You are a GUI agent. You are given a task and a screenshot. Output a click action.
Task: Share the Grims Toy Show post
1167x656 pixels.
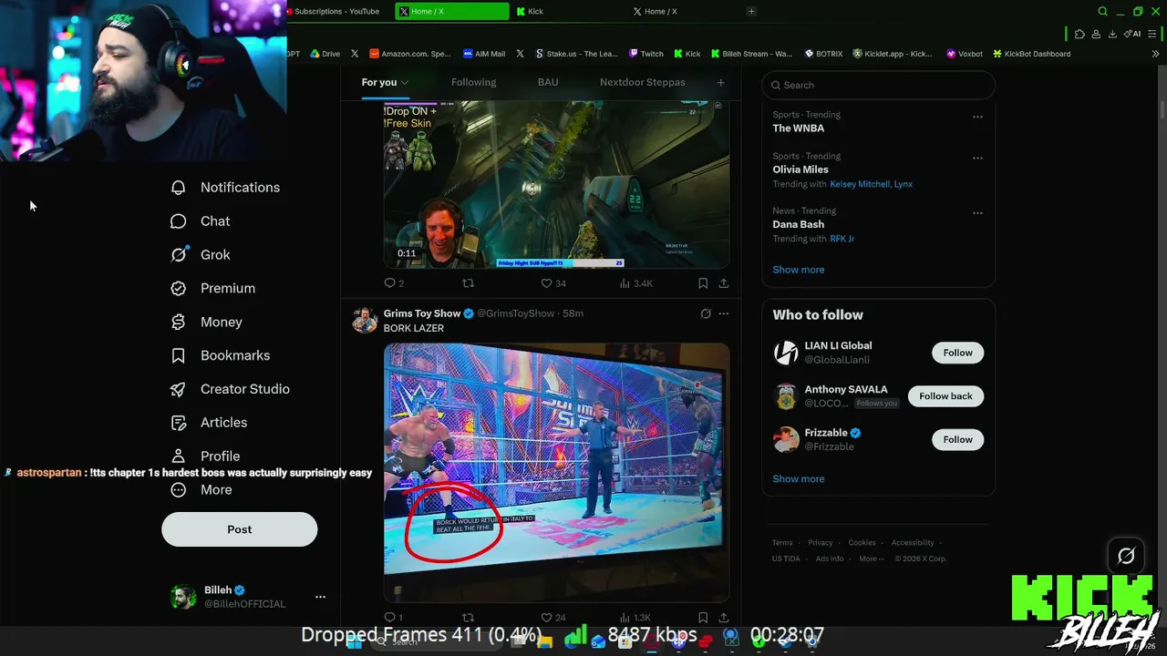tap(723, 618)
